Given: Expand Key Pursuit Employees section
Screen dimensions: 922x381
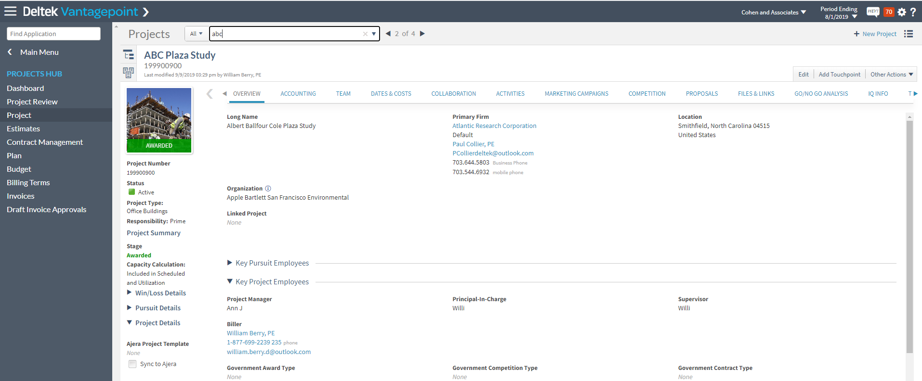Looking at the screenshot, I should click(x=230, y=263).
